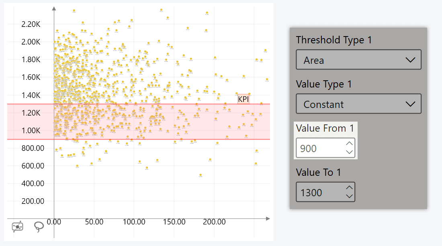Decrease Value From 1 using the down arrow
442x246 pixels.
point(349,152)
